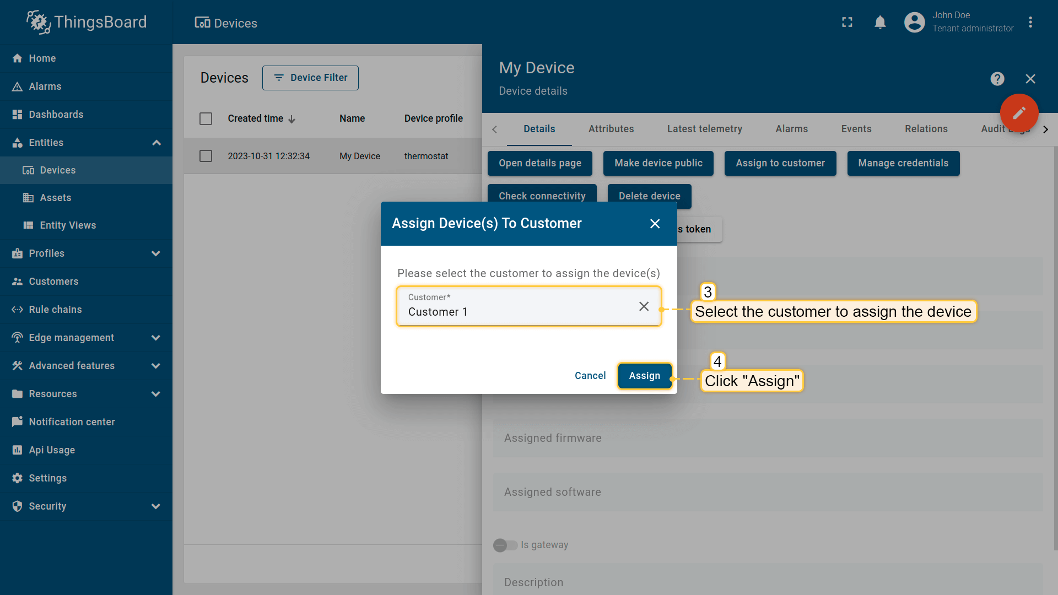Open the Latest telemetry tab
Viewport: 1058px width, 595px height.
coord(704,129)
